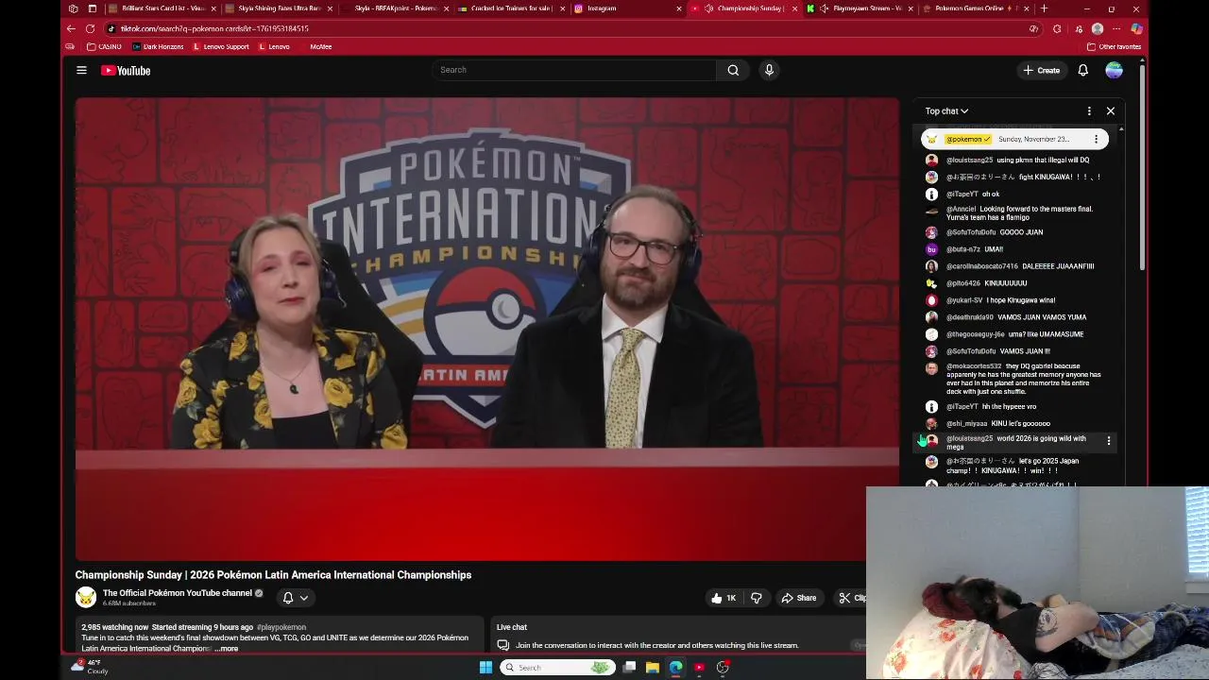Image resolution: width=1209 pixels, height=680 pixels.
Task: Open the Dark Horizons bookmark
Action: click(x=158, y=46)
